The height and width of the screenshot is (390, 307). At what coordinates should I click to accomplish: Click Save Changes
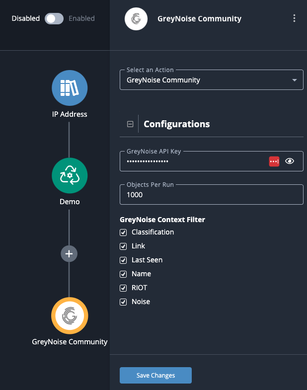[x=155, y=375]
